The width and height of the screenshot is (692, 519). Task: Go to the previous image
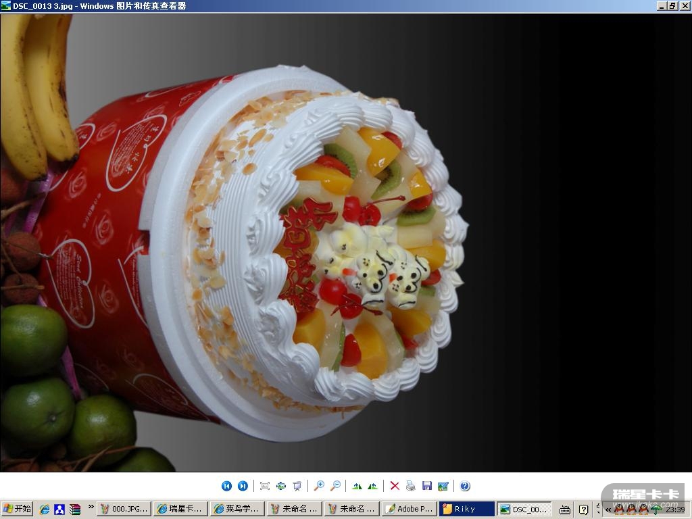click(226, 486)
